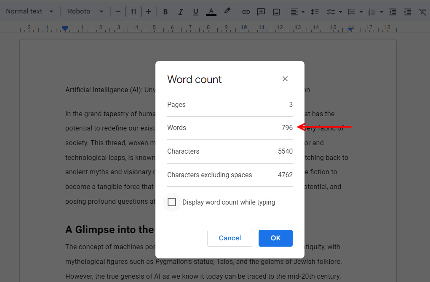The height and width of the screenshot is (282, 430).
Task: Click Characters excluding spaces label
Action: pyautogui.click(x=209, y=175)
